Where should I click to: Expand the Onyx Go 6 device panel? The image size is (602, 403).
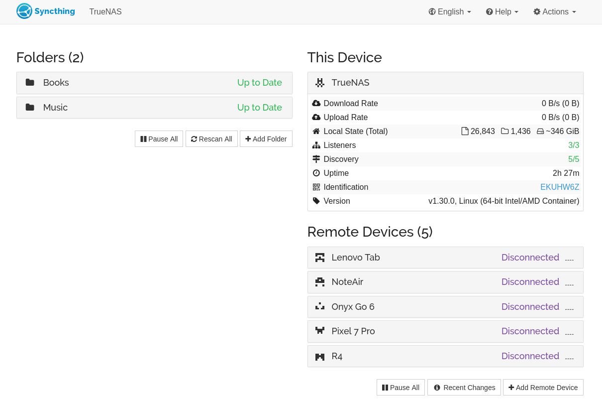445,307
